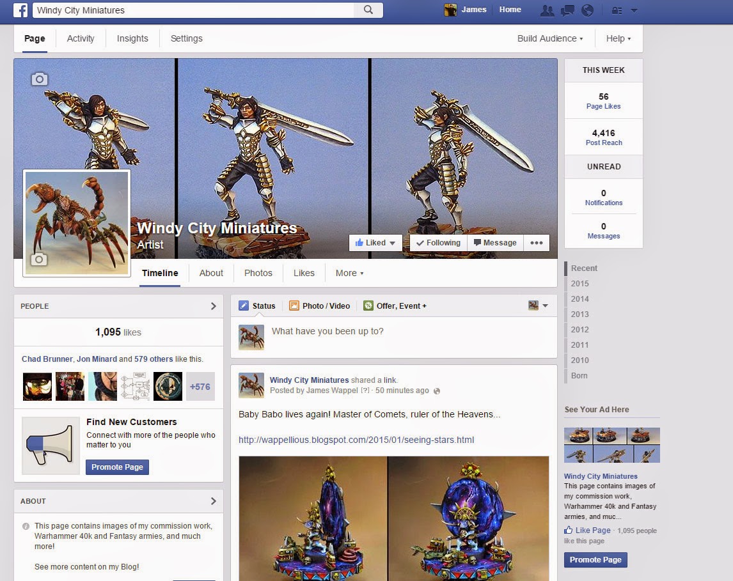Open the account menu arrow in top bar
The height and width of the screenshot is (581, 733).
tap(634, 10)
